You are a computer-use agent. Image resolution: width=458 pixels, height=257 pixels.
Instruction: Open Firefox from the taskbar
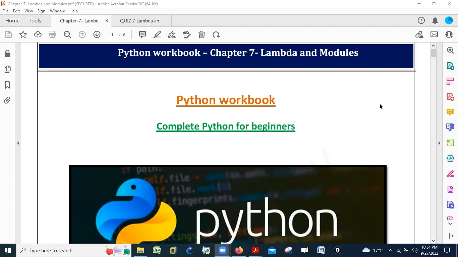239,250
